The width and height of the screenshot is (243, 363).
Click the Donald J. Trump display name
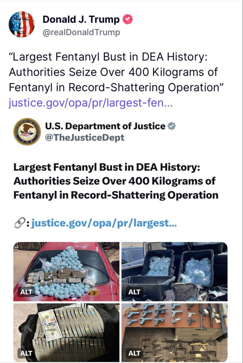(81, 20)
